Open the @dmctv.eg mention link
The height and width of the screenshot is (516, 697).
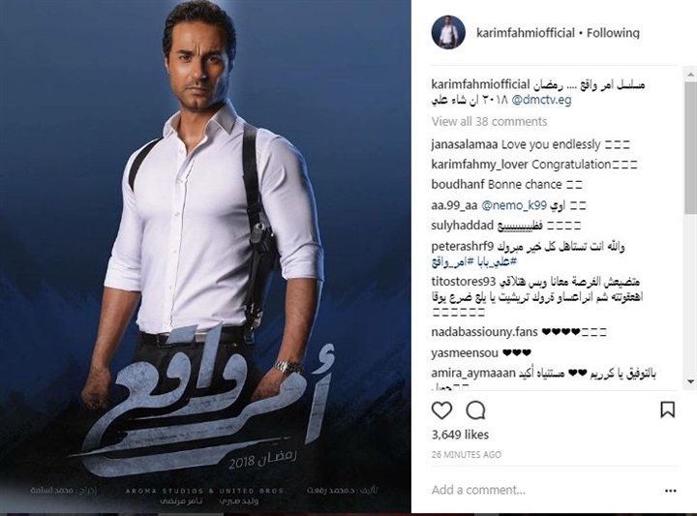click(x=541, y=100)
